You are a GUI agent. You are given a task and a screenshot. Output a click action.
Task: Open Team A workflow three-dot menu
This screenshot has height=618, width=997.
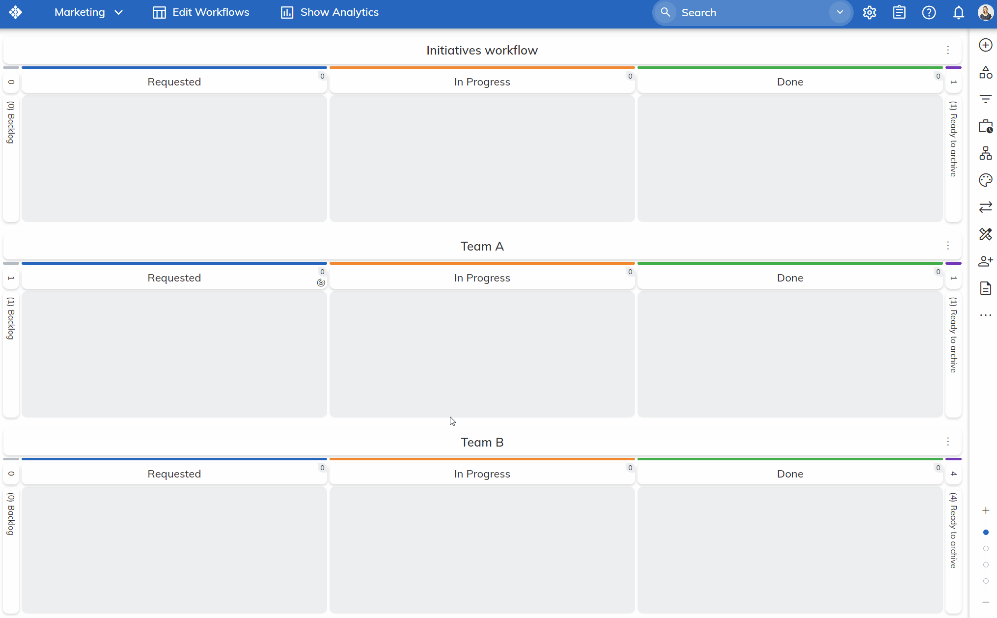point(948,246)
